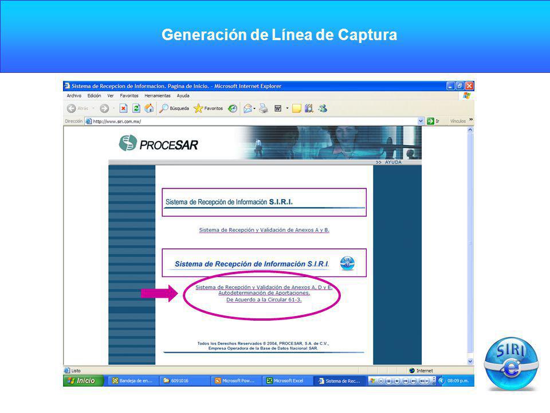Screen dimensions: 550x413
Task: Go to the home page icon
Action: pyautogui.click(x=149, y=108)
